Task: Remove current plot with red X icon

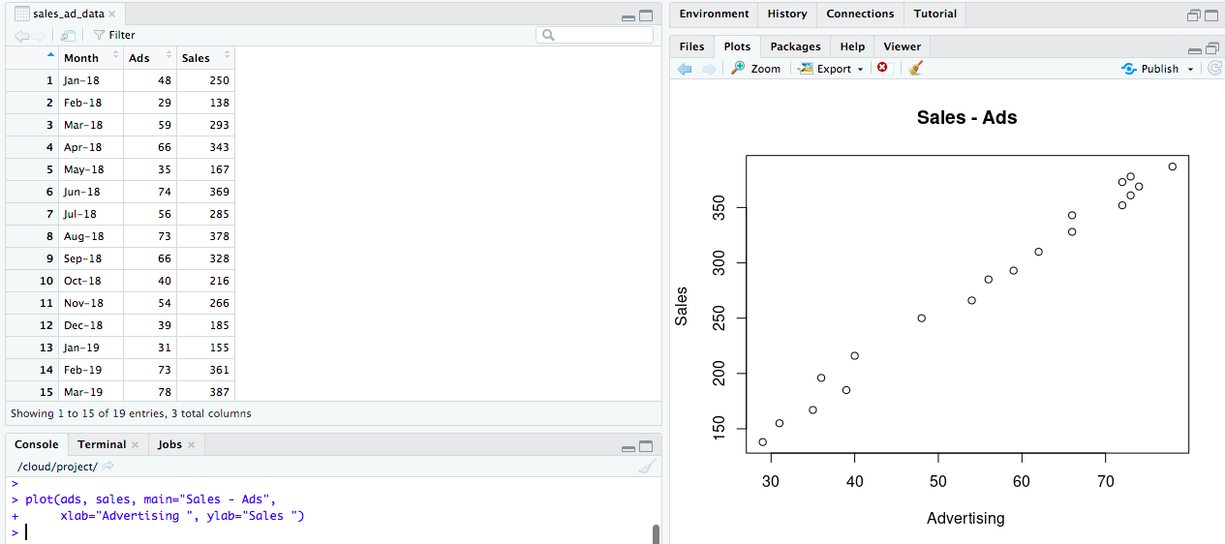Action: pyautogui.click(x=882, y=68)
